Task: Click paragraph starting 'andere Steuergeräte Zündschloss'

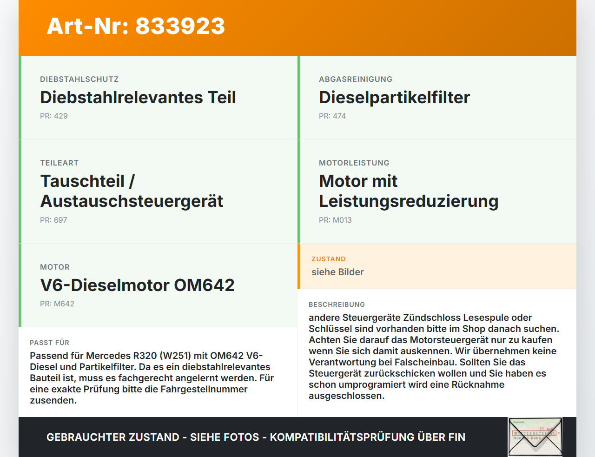Action: coord(434,357)
